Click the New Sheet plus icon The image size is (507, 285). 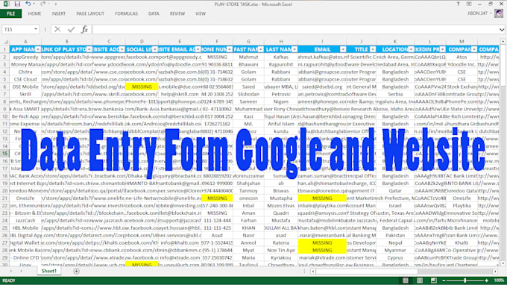76,272
